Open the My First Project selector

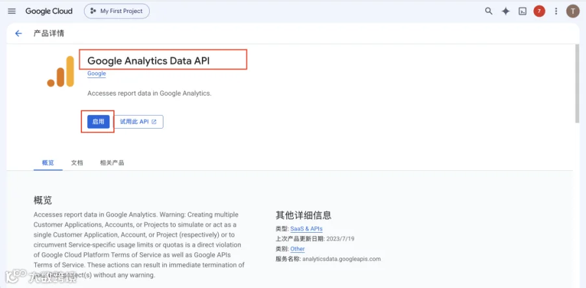click(x=117, y=11)
